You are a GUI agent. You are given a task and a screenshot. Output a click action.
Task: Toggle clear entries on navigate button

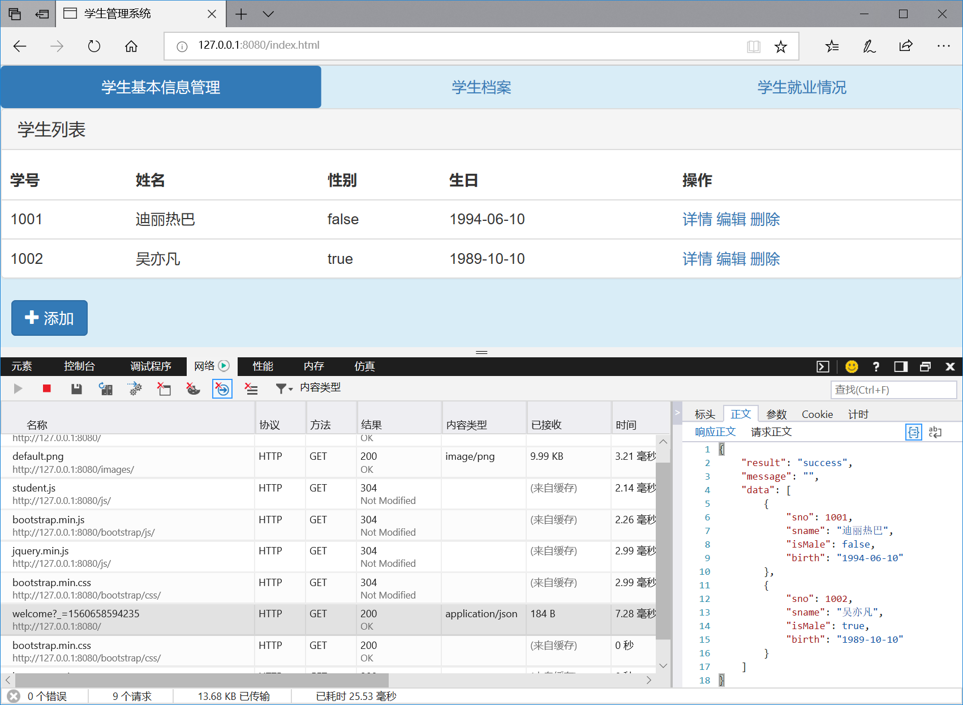click(222, 388)
